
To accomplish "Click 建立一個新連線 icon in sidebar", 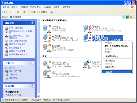I will click(6, 28).
